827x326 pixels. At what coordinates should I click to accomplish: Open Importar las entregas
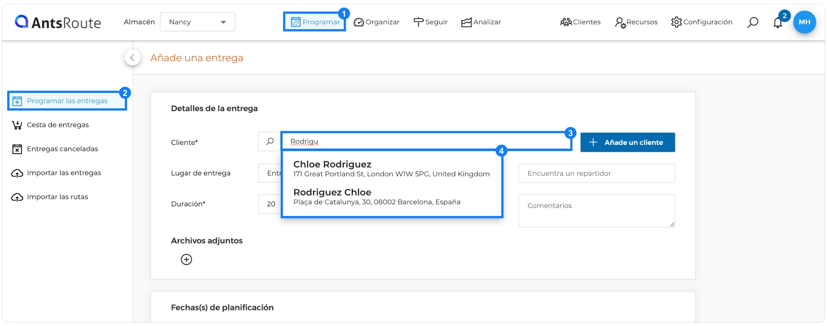(x=56, y=173)
